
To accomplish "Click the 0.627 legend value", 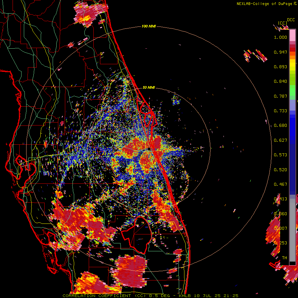I will (280, 140).
